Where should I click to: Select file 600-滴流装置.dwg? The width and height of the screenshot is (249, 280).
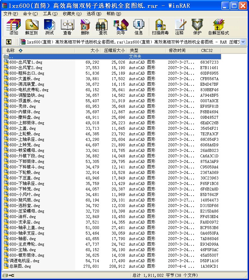27,84
